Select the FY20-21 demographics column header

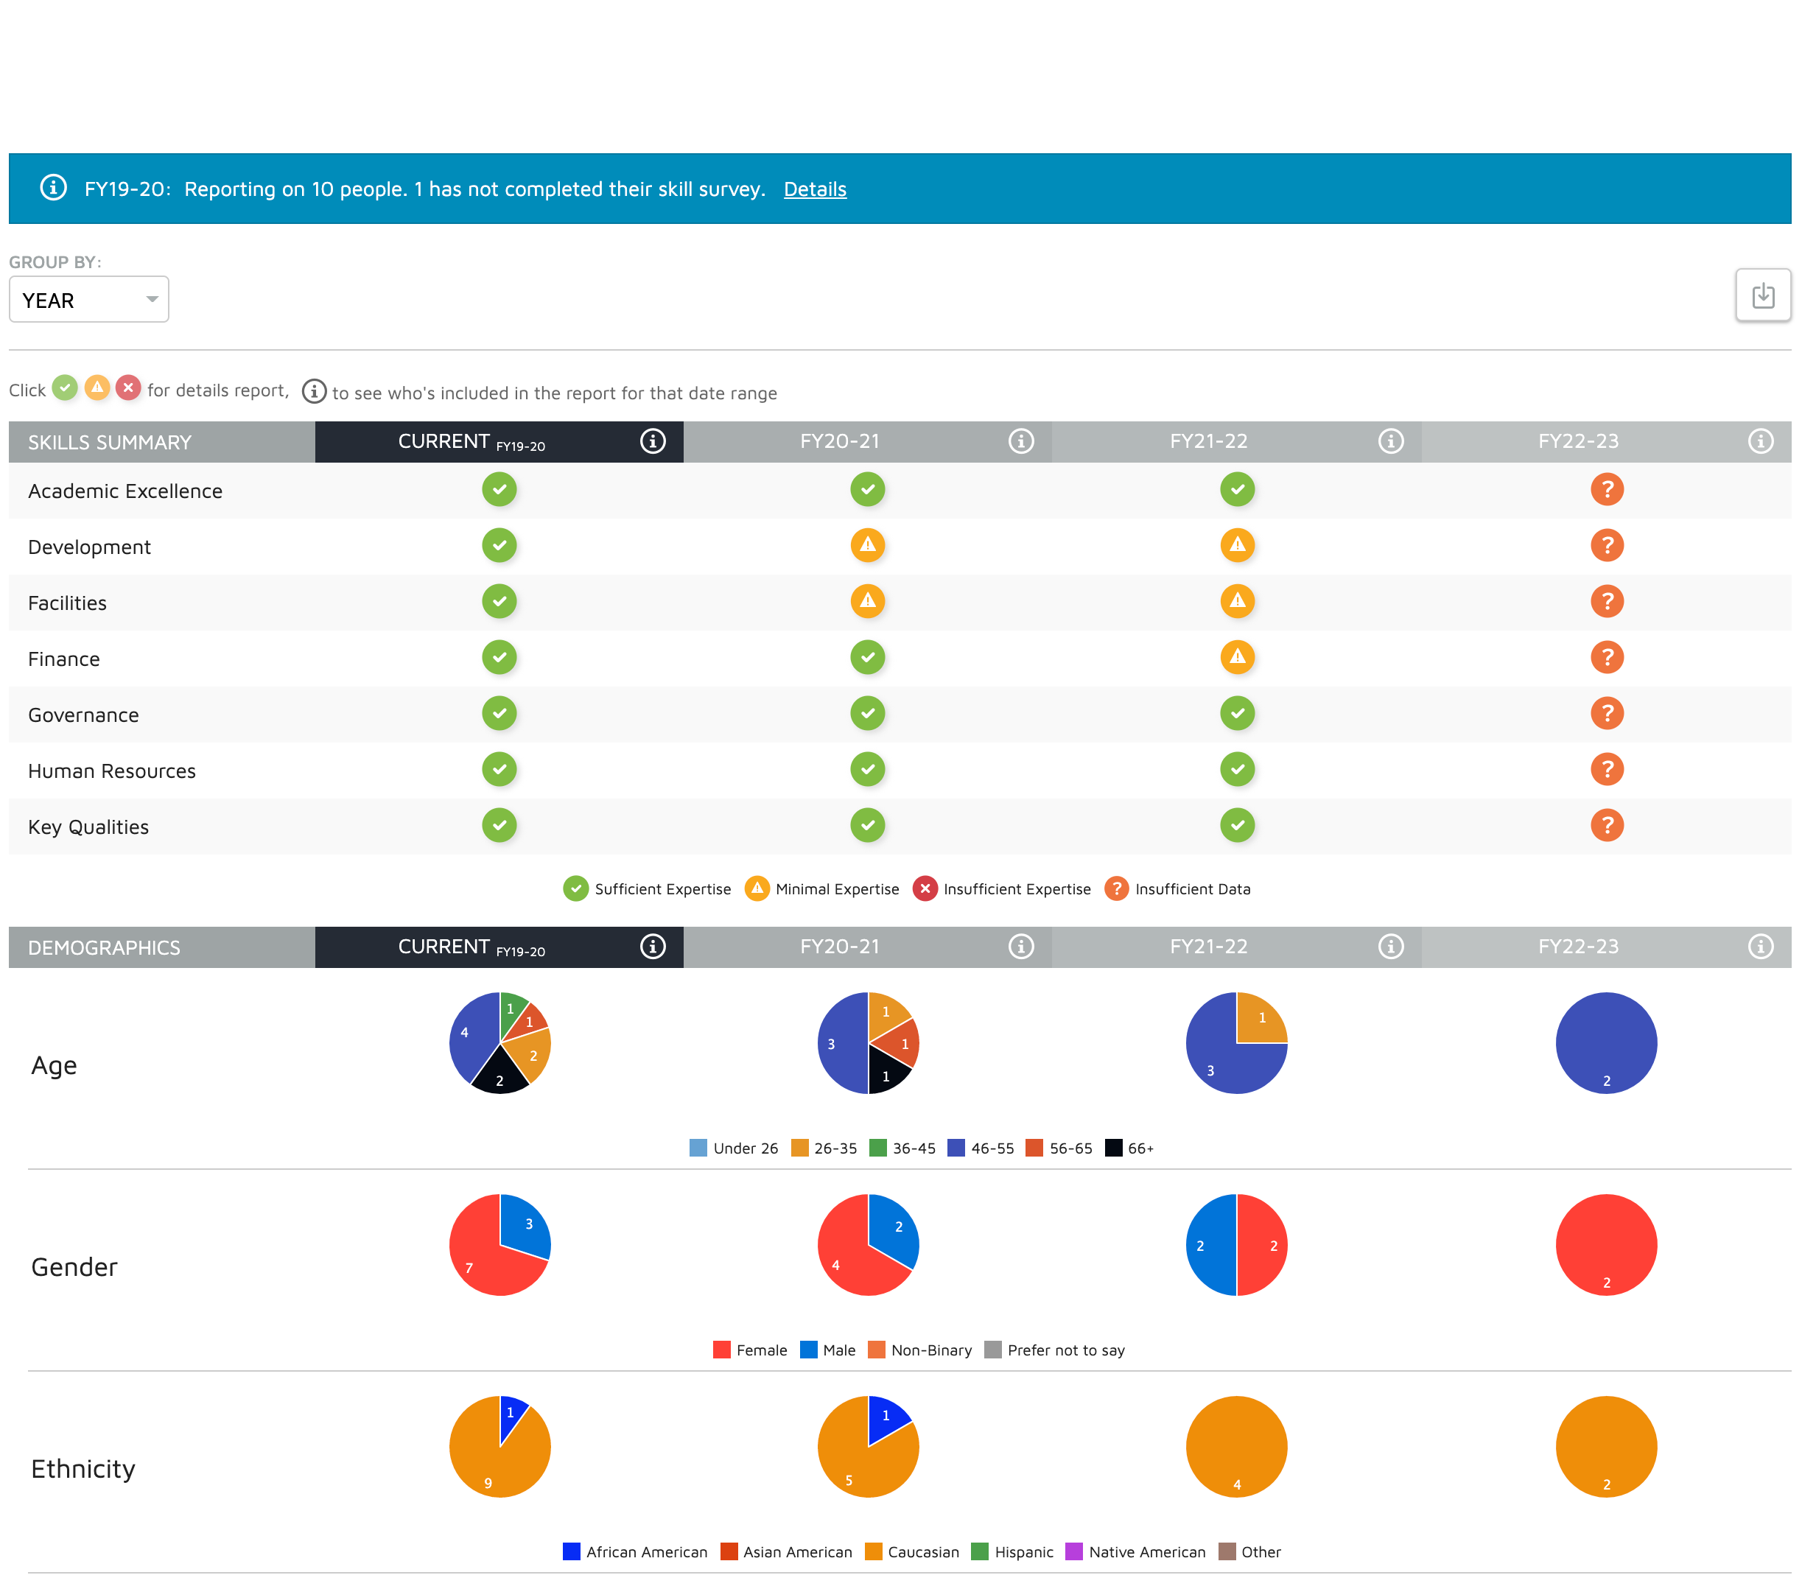(x=868, y=947)
